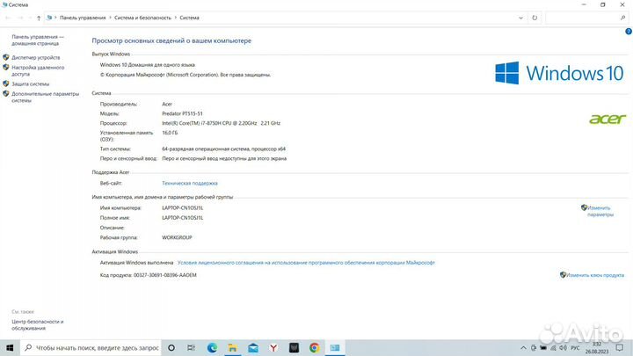This screenshot has height=356, width=633.
Task: Launch Google Chrome from taskbar
Action: click(315, 347)
